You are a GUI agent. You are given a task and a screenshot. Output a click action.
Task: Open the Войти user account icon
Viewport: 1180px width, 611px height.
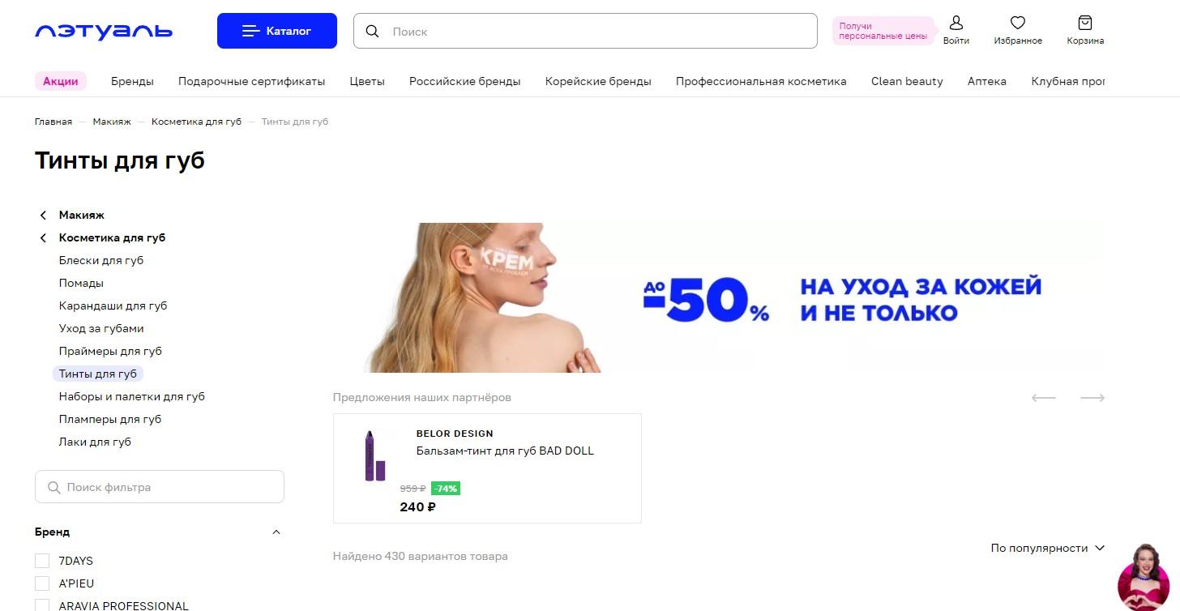956,23
